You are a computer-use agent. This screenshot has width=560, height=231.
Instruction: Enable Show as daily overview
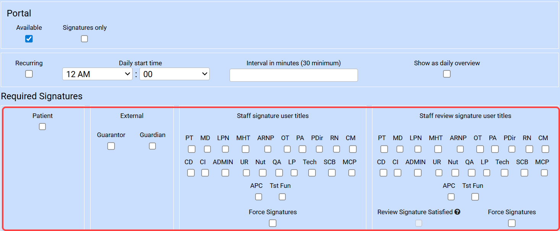click(447, 74)
